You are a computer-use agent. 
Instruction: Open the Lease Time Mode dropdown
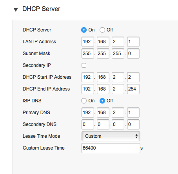[111, 136]
